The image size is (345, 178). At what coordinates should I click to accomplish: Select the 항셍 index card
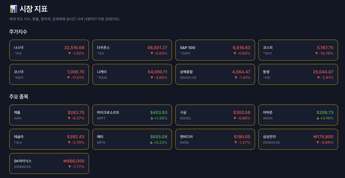point(298,74)
